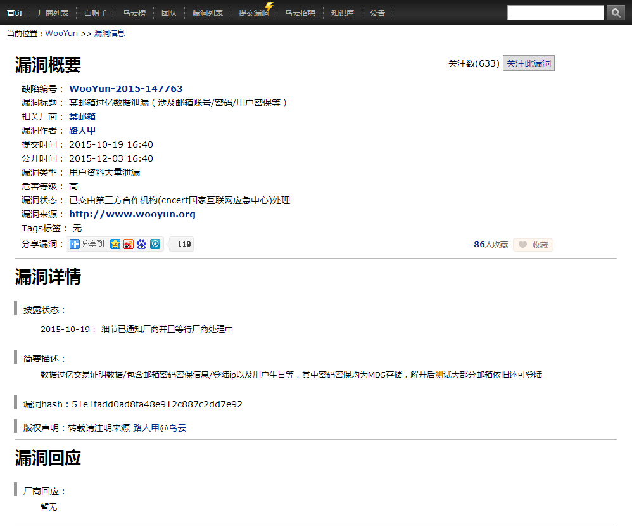Click the status text mentioning cncert
This screenshot has height=526, width=632.
(x=180, y=200)
